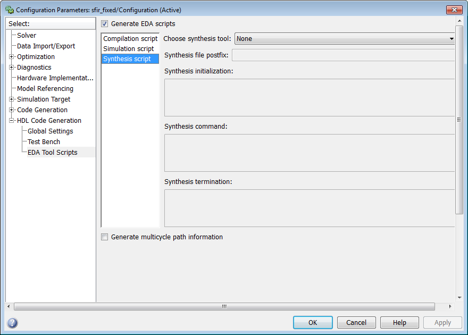The width and height of the screenshot is (468, 335).
Task: Select Synthesis script in the list
Action: tap(130, 59)
